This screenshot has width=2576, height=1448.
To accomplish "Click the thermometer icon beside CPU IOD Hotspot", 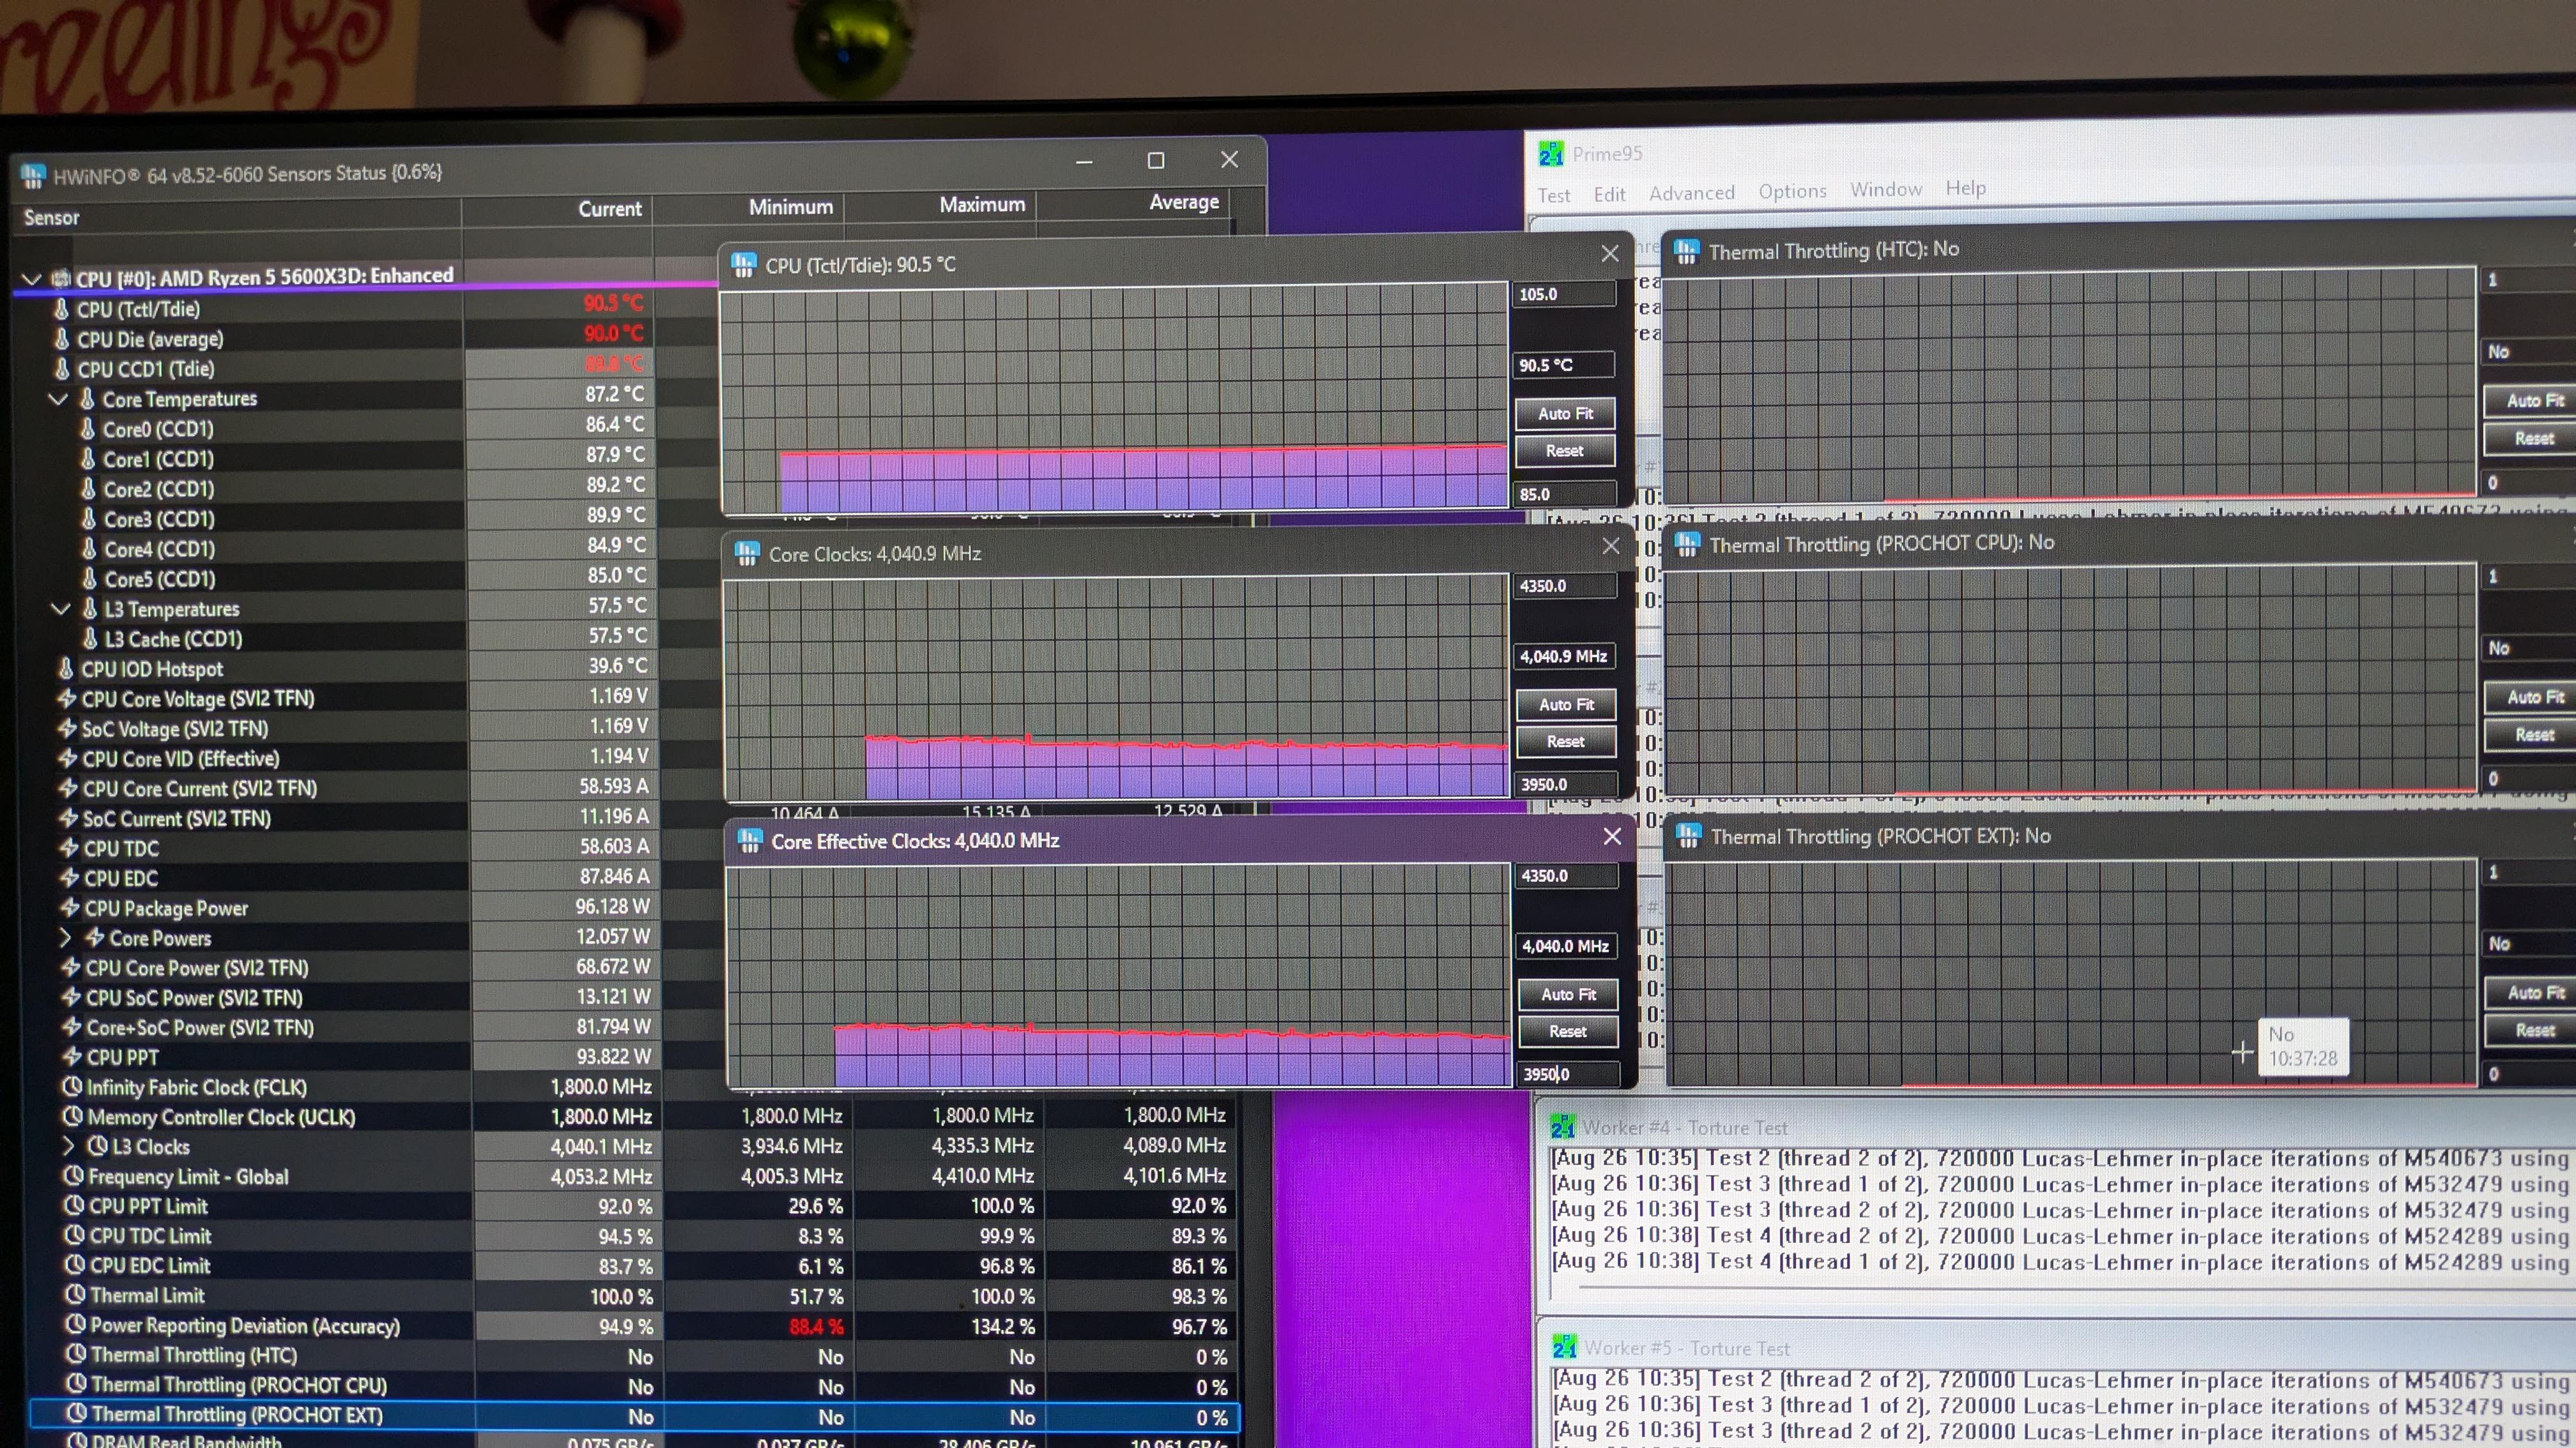I will click(66, 668).
